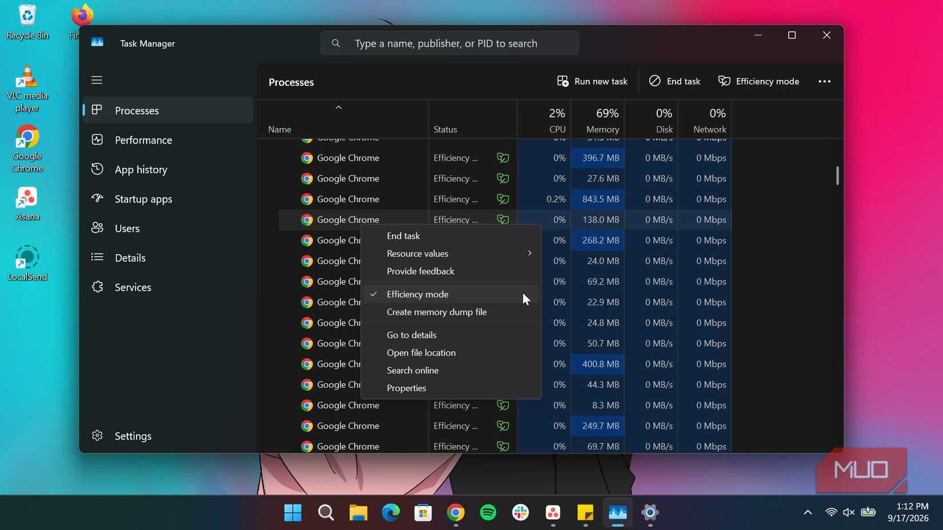Open the Details page icon
Viewport: 943px width, 530px height.
pyautogui.click(x=97, y=258)
